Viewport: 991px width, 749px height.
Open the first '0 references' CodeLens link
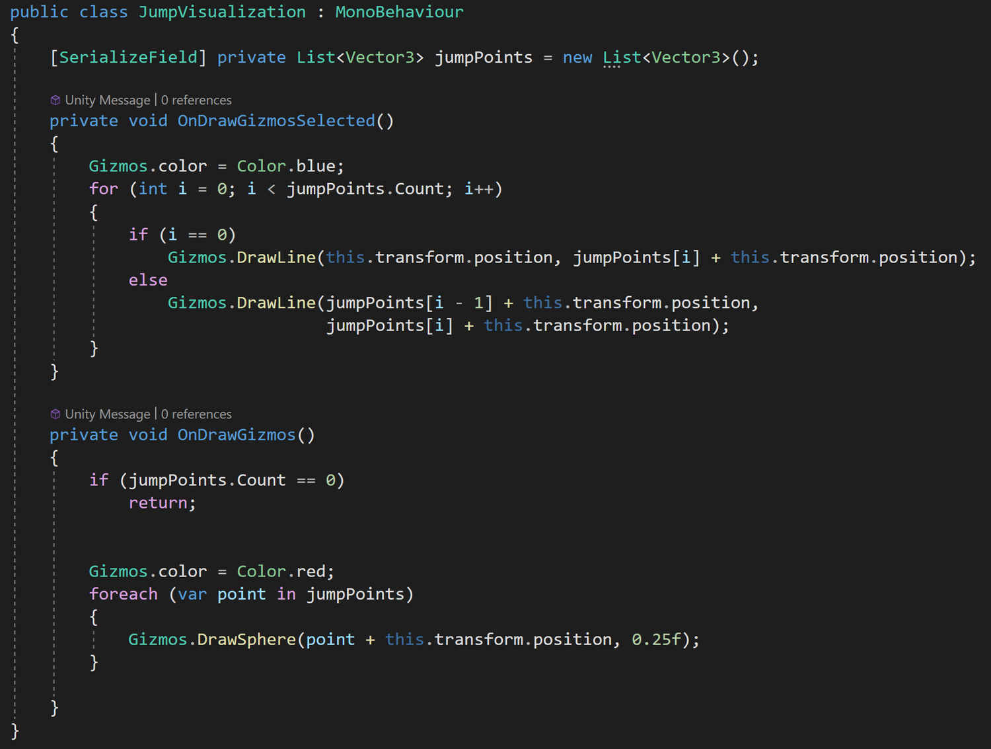coord(196,100)
